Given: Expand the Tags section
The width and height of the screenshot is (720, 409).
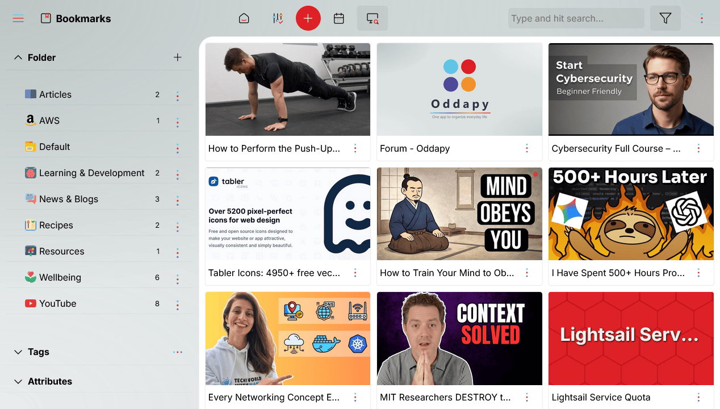Looking at the screenshot, I should click(18, 352).
